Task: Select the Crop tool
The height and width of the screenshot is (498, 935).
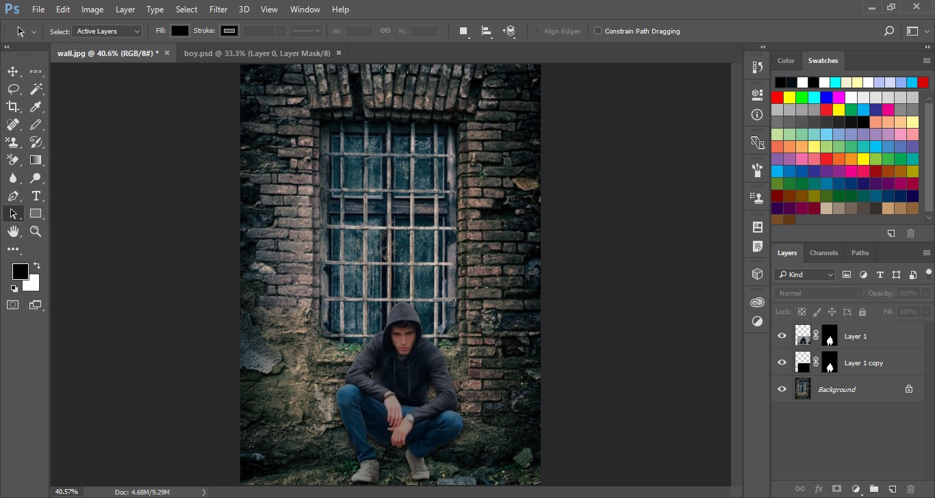Action: [x=13, y=107]
